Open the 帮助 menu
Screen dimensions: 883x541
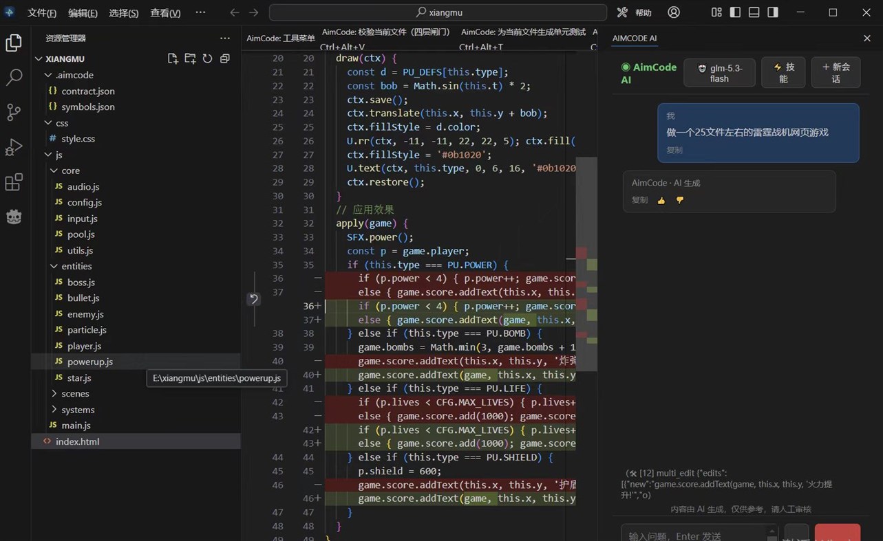643,13
